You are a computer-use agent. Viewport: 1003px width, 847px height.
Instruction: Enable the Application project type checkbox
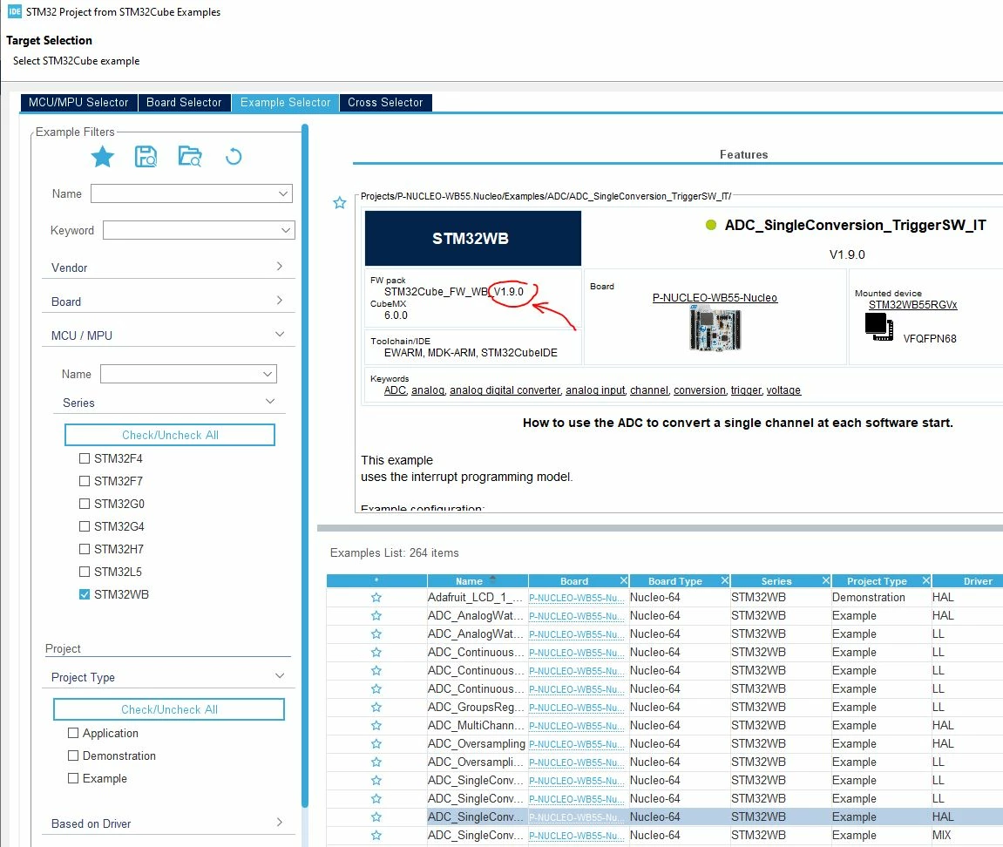coord(73,733)
